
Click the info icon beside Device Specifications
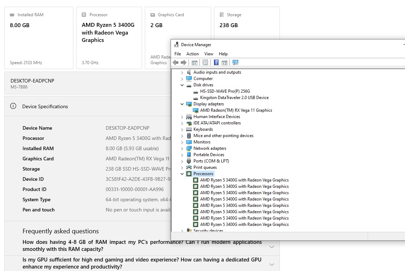point(13,106)
